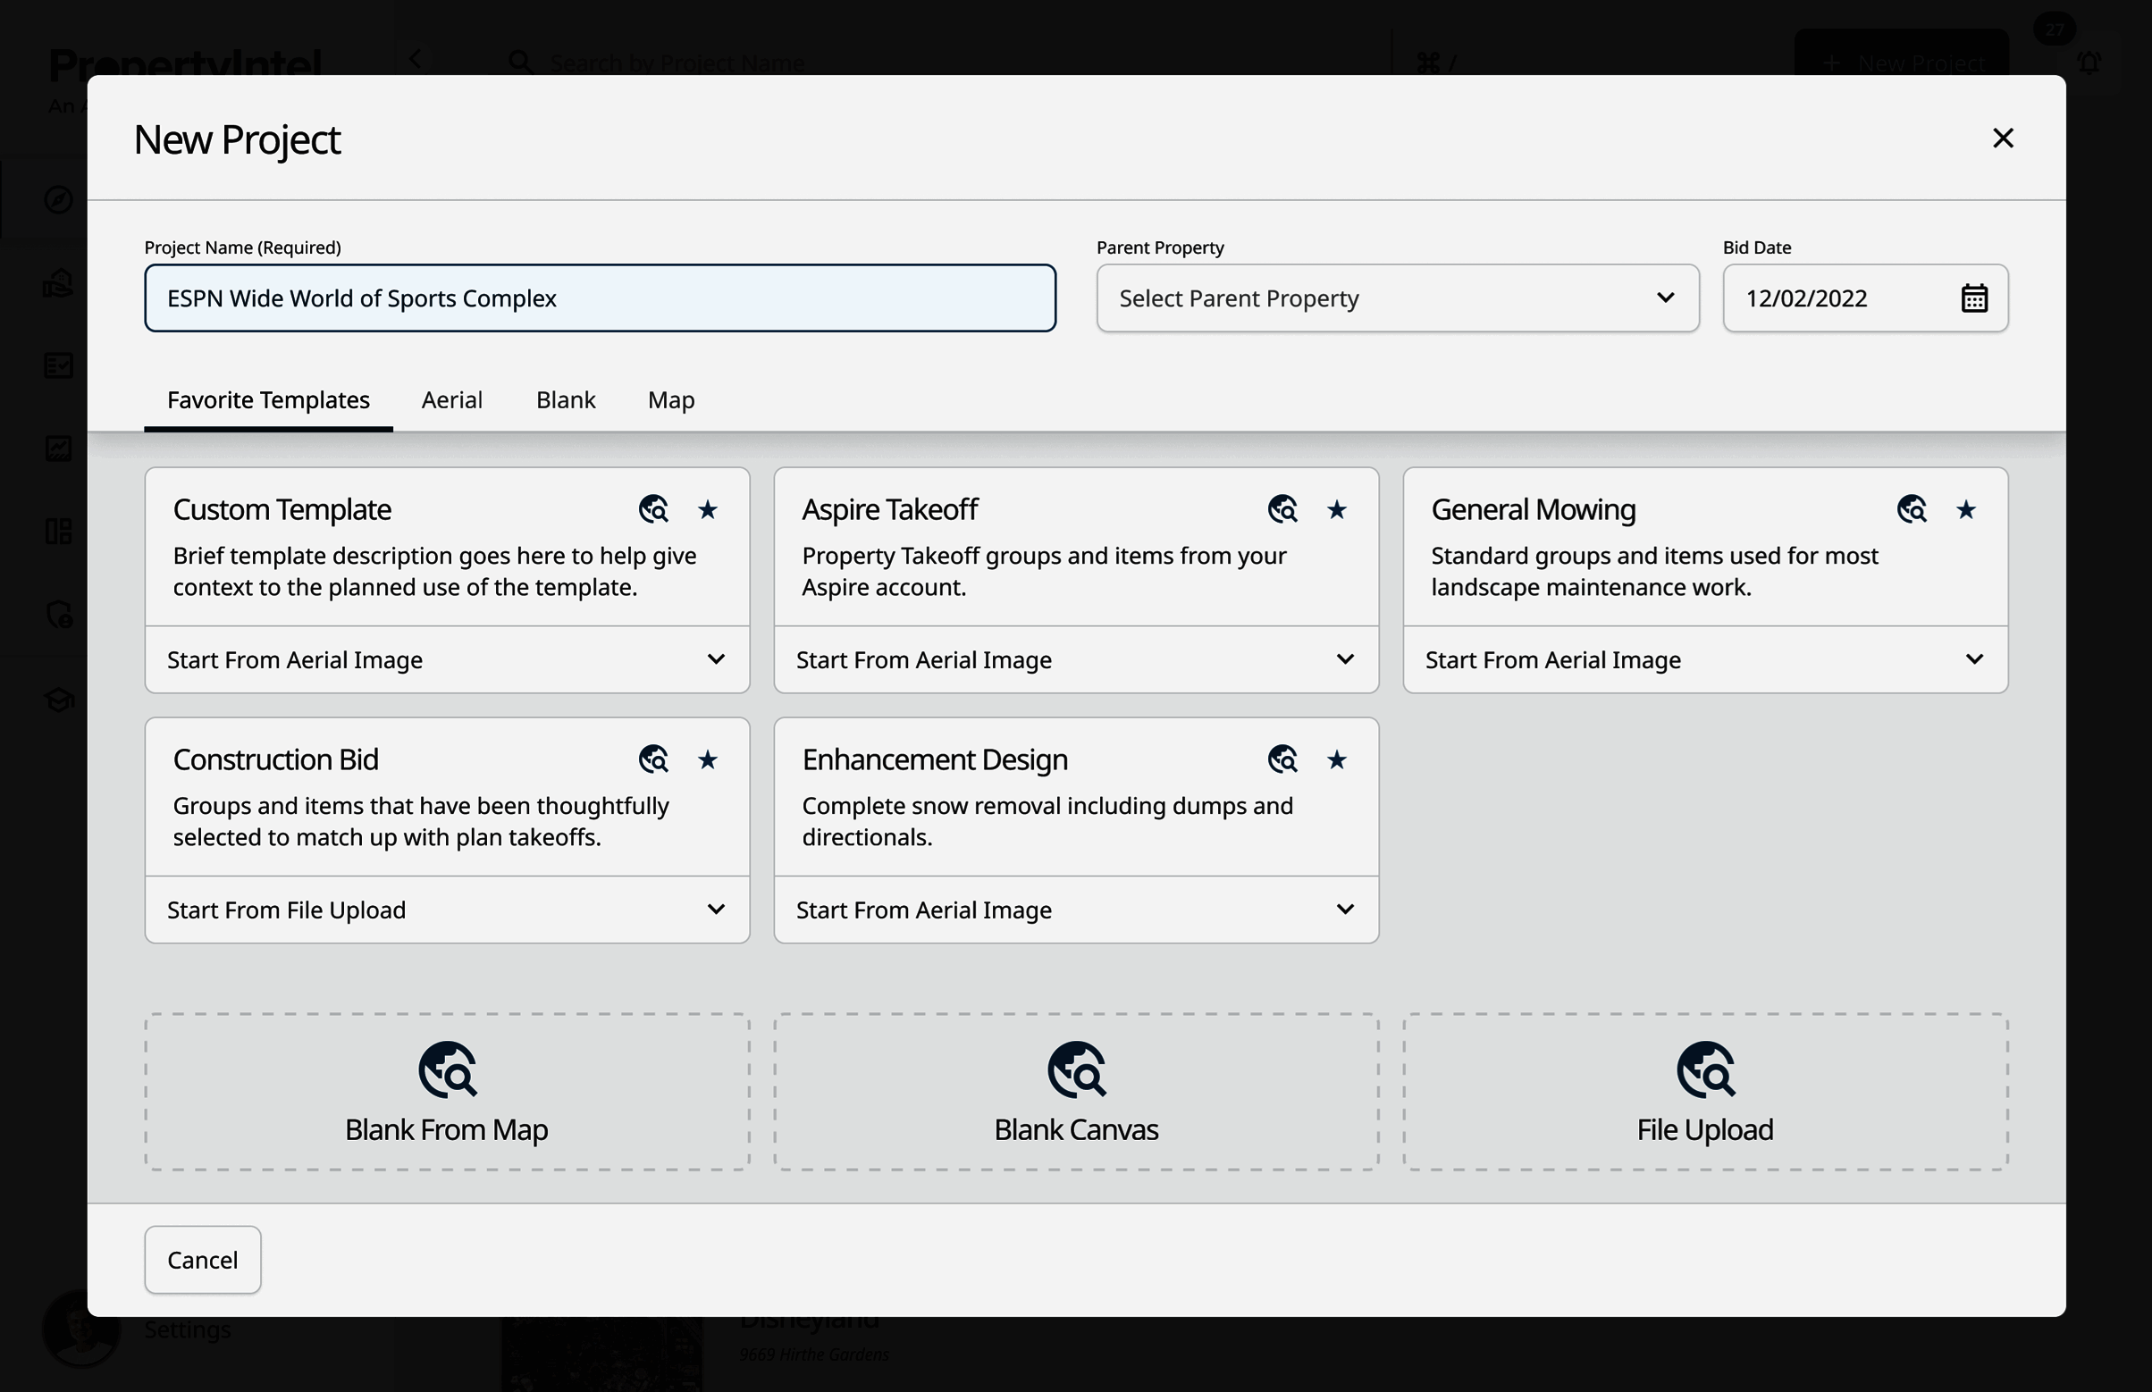Expand Construction Bid's Start From File Upload dropdown
Image resolution: width=2152 pixels, height=1392 pixels.
447,910
